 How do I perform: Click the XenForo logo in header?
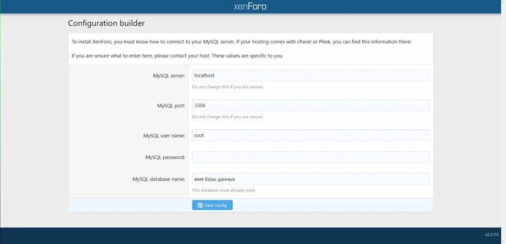pyautogui.click(x=251, y=7)
